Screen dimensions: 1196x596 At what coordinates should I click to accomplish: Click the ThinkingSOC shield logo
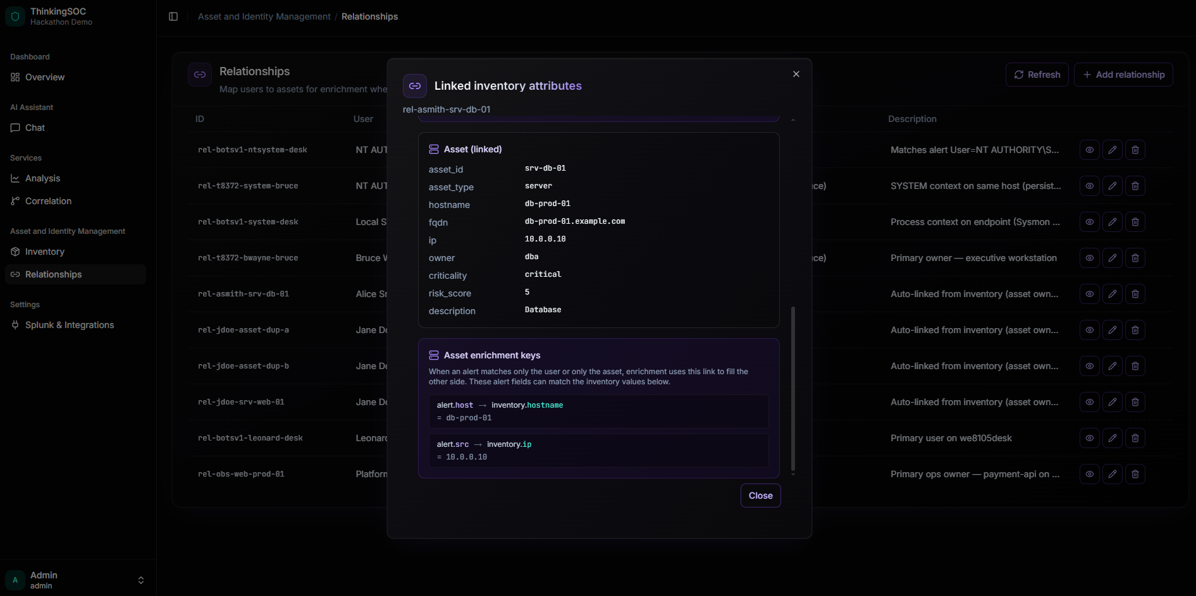[x=15, y=16]
